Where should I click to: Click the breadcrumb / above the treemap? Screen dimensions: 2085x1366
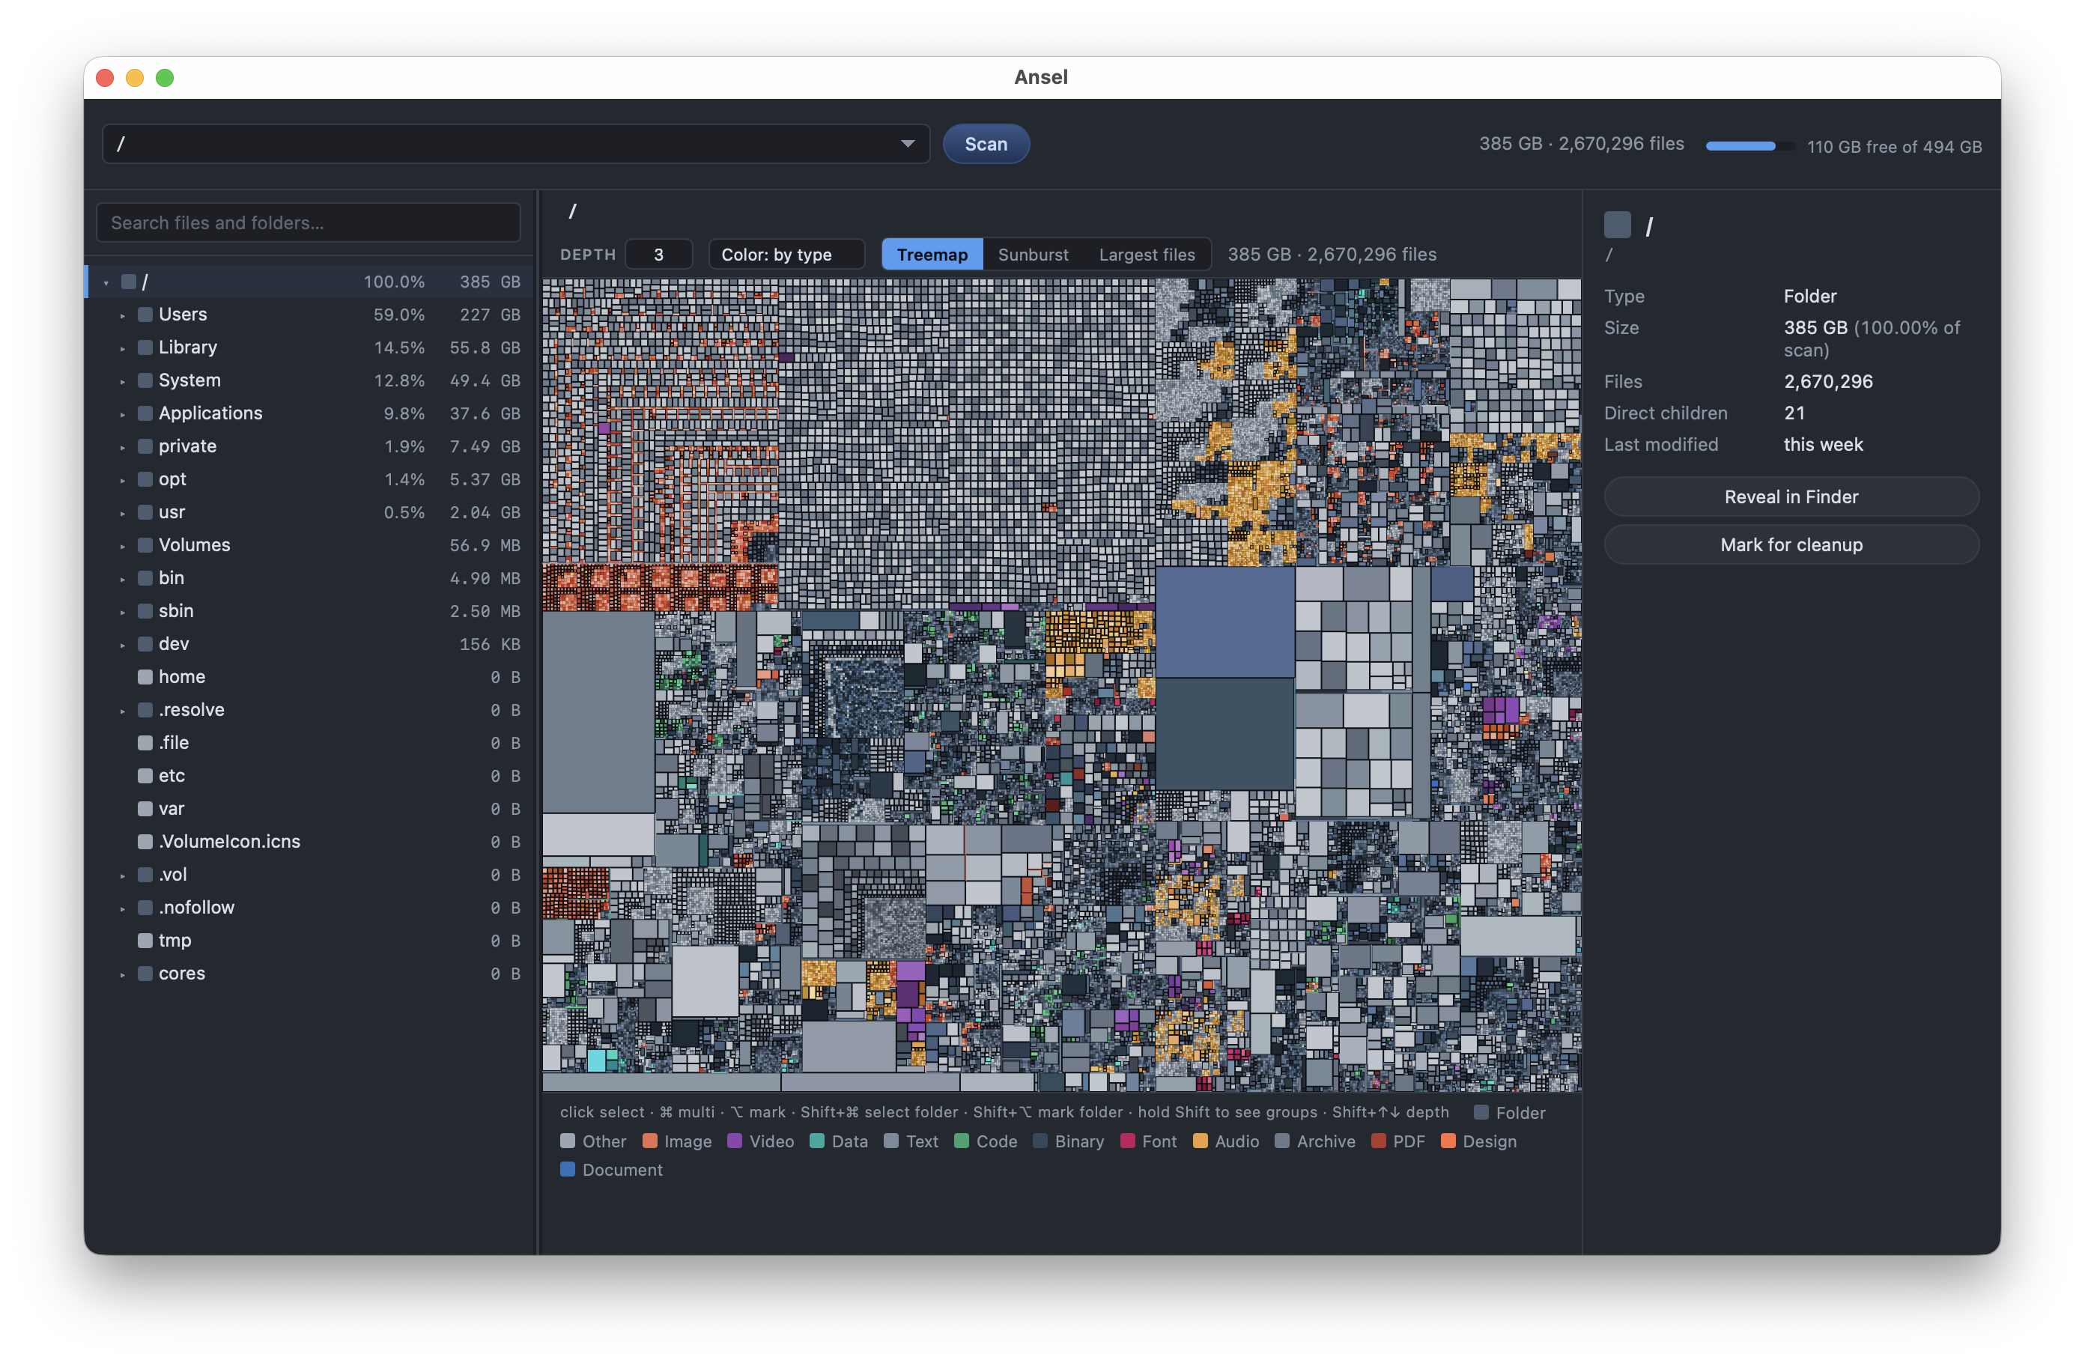click(x=572, y=211)
